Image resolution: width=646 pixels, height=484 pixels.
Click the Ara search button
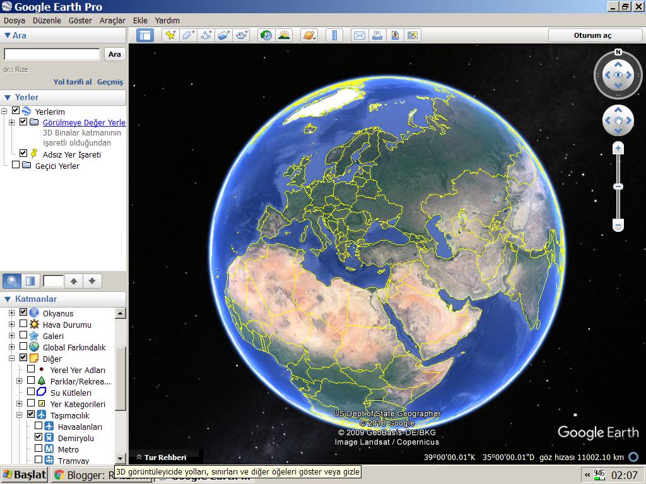coord(115,54)
